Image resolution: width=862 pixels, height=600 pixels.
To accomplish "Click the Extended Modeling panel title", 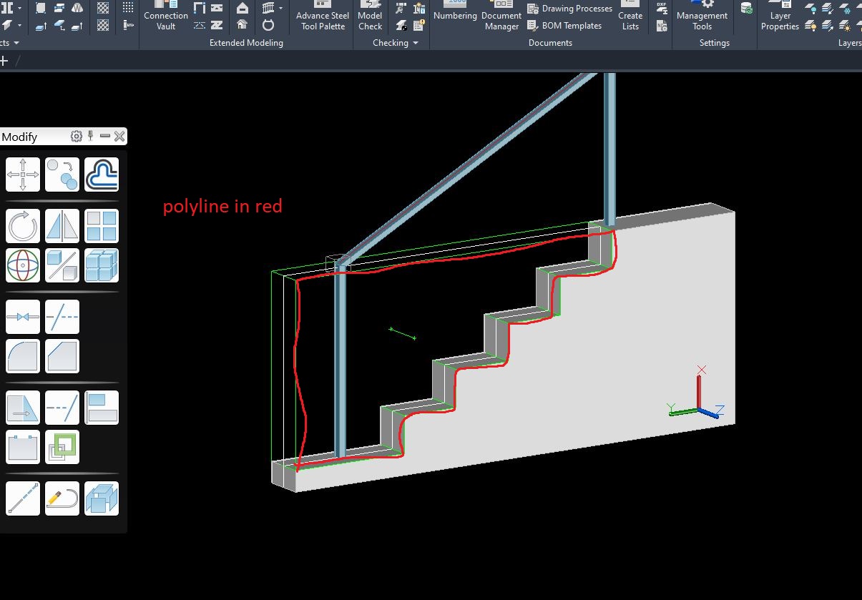I will 245,43.
